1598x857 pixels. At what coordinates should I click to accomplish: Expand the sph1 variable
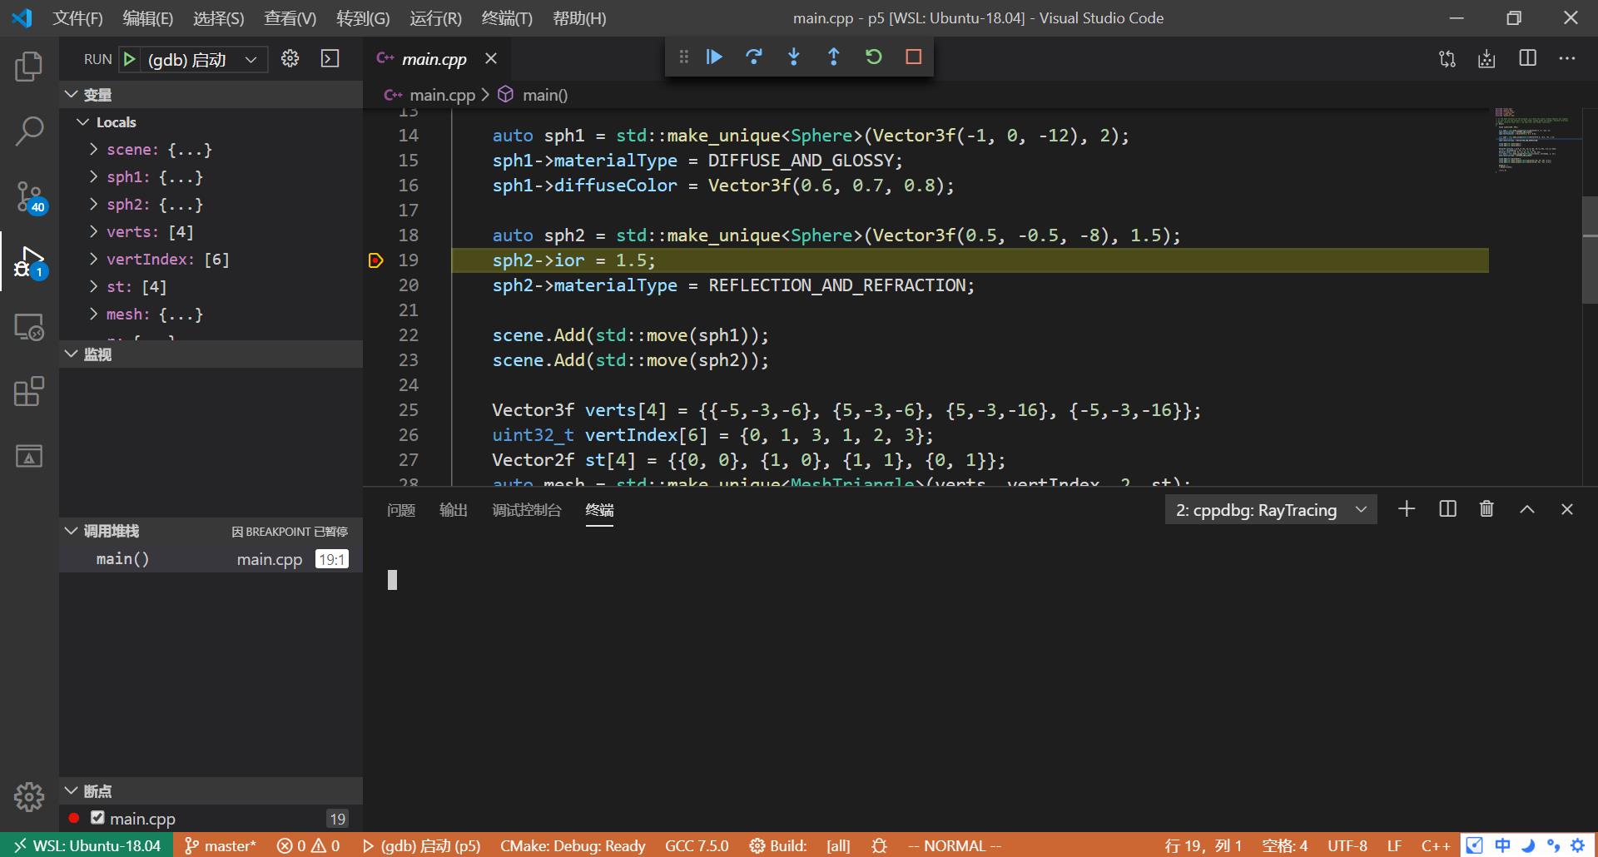[94, 176]
